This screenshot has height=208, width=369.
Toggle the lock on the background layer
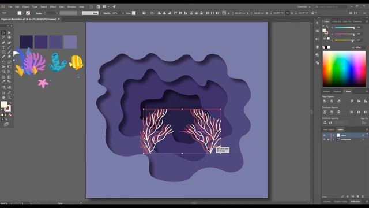[x=328, y=139]
